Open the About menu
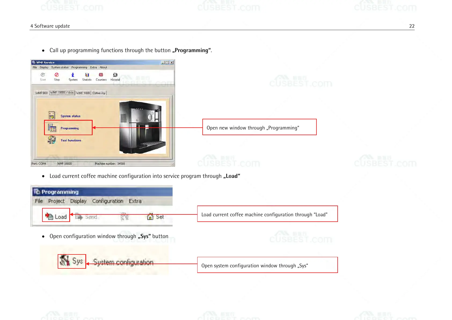Viewport: 452px width, 320px height. [x=103, y=67]
